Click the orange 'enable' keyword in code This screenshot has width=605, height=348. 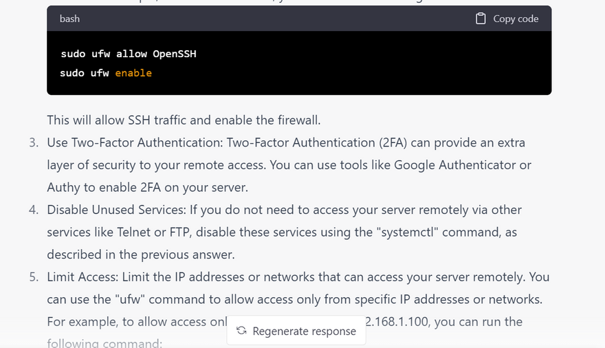pyautogui.click(x=133, y=73)
